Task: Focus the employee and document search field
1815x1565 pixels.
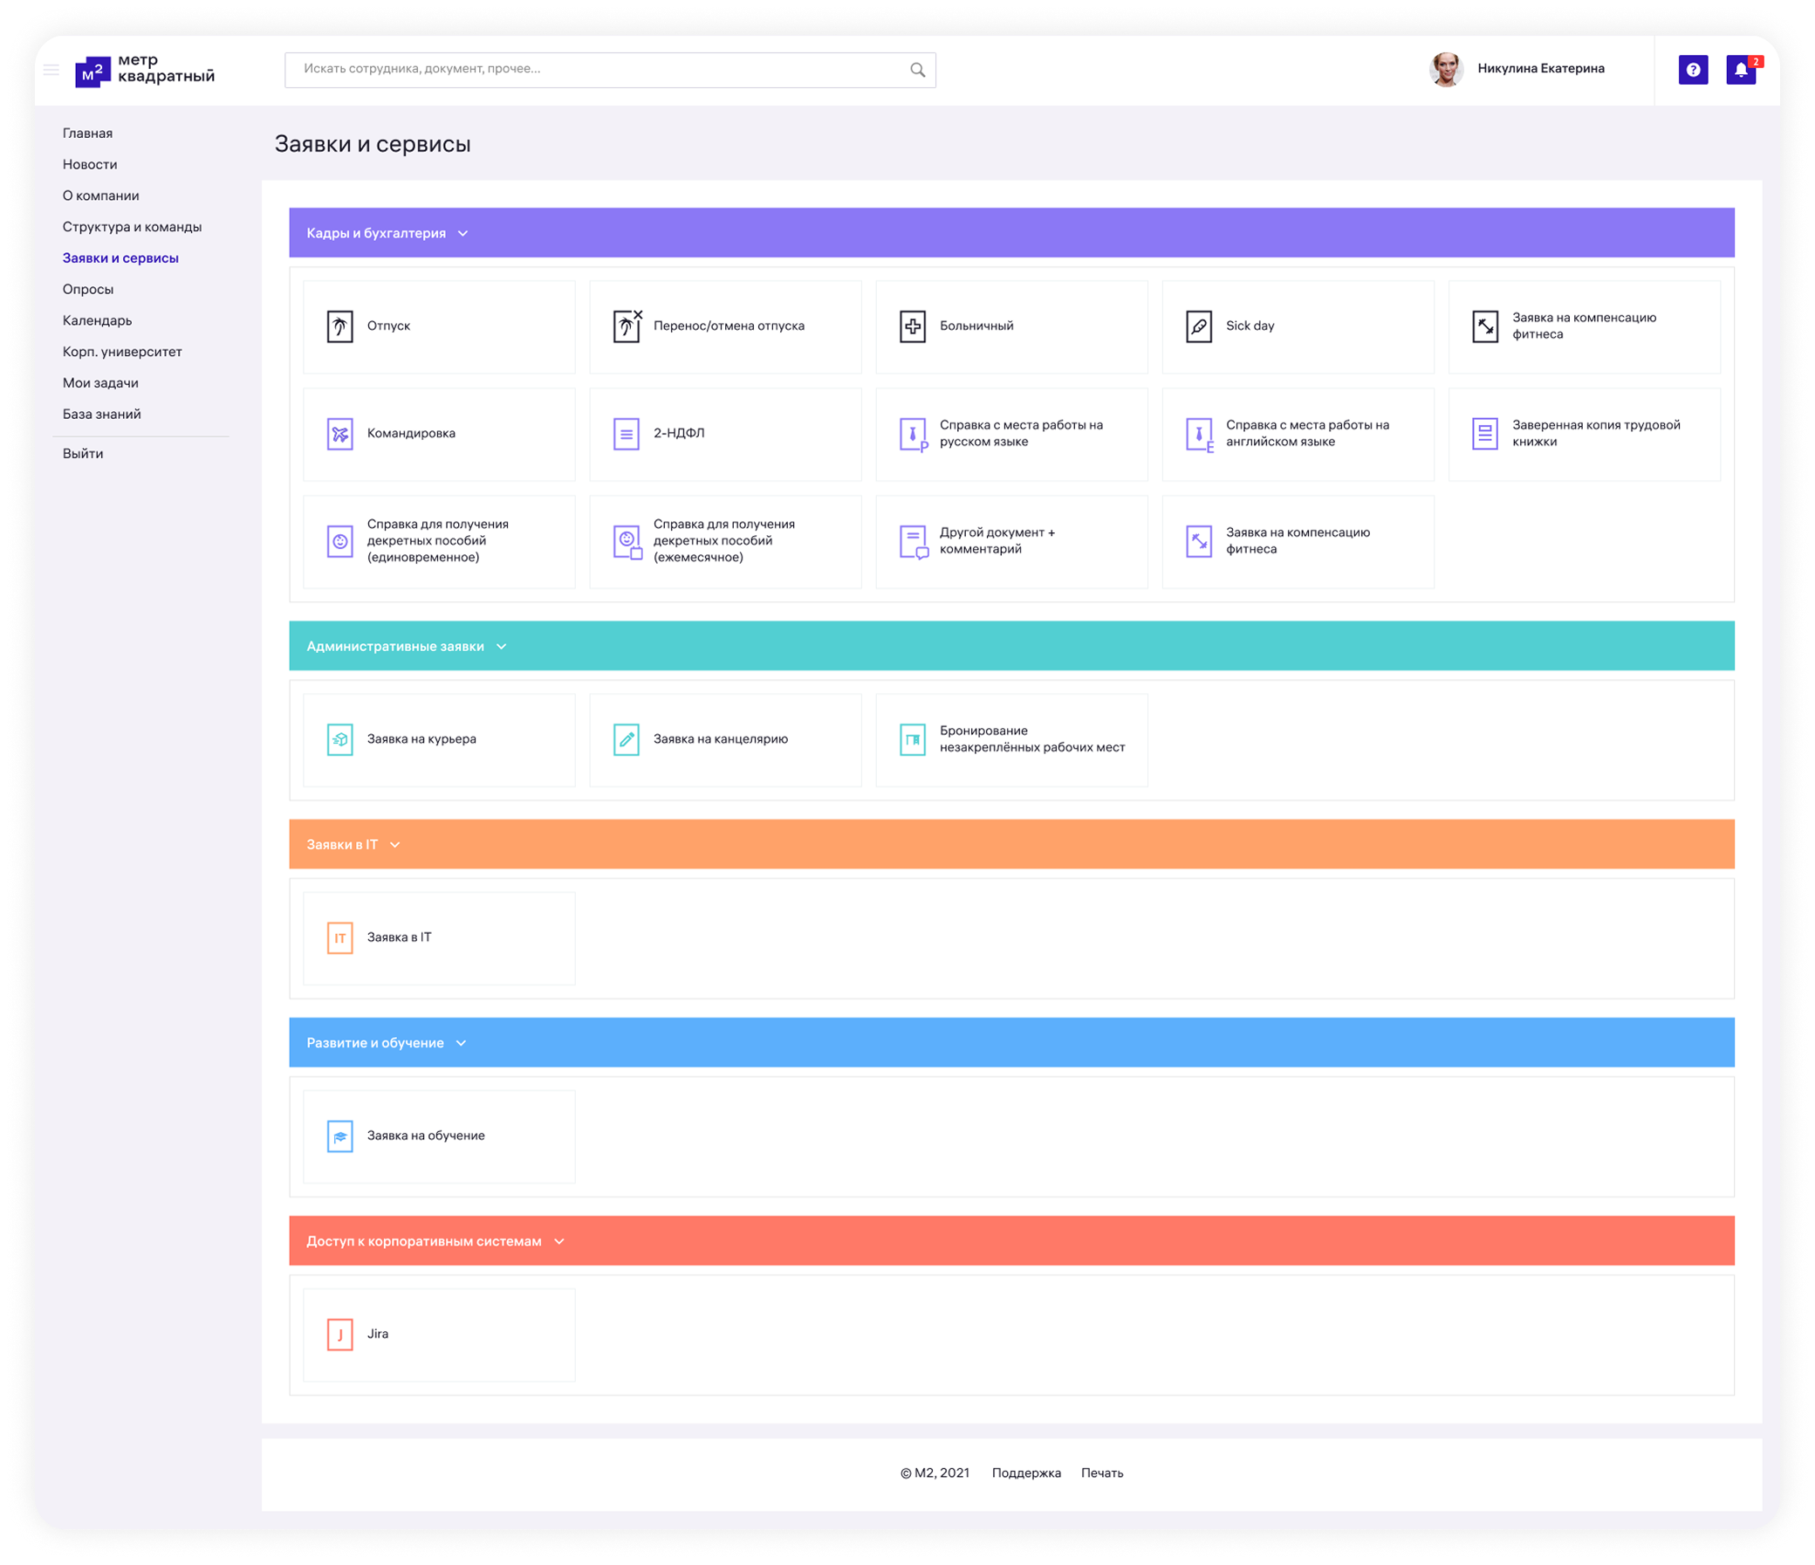Action: click(596, 69)
